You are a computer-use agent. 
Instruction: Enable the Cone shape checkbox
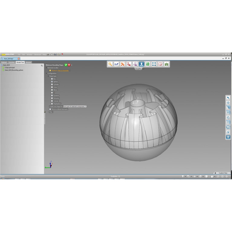tap(52, 87)
